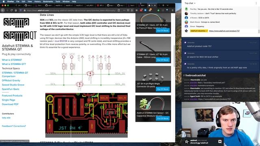
Task: Go to the Seeed Studio Grove page
Action: coord(13,85)
